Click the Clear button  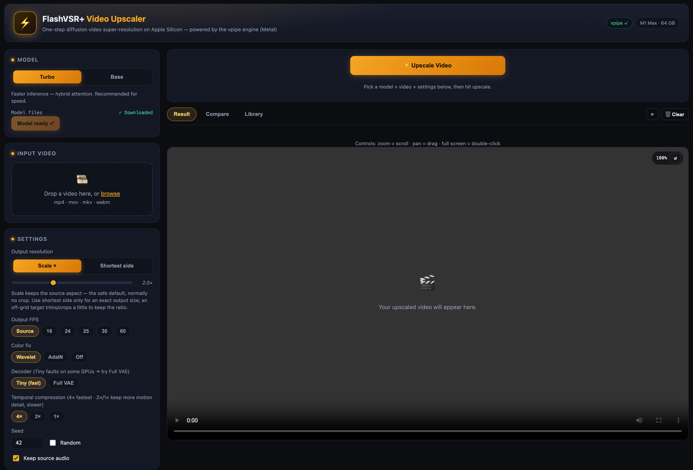tap(675, 114)
